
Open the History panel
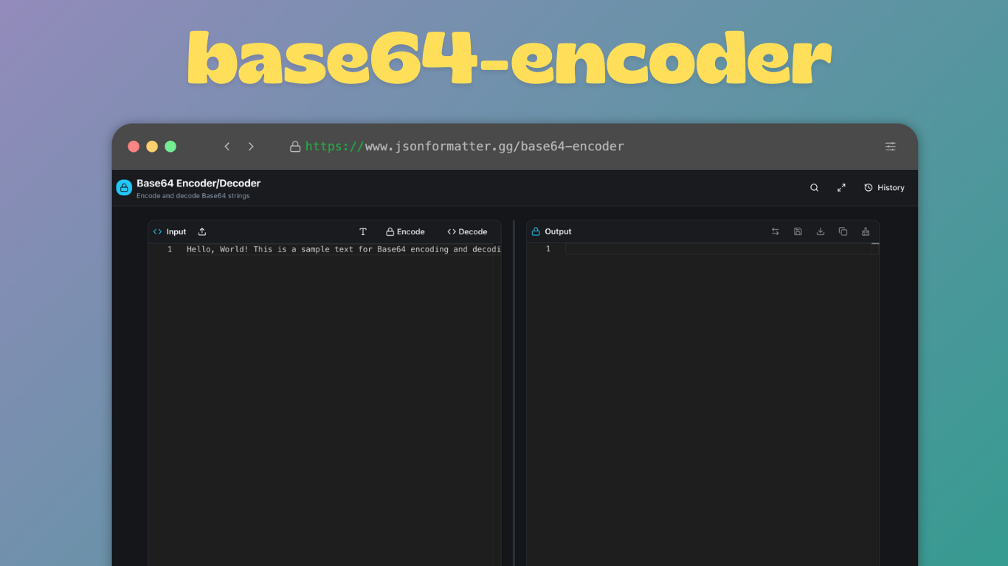tap(884, 188)
